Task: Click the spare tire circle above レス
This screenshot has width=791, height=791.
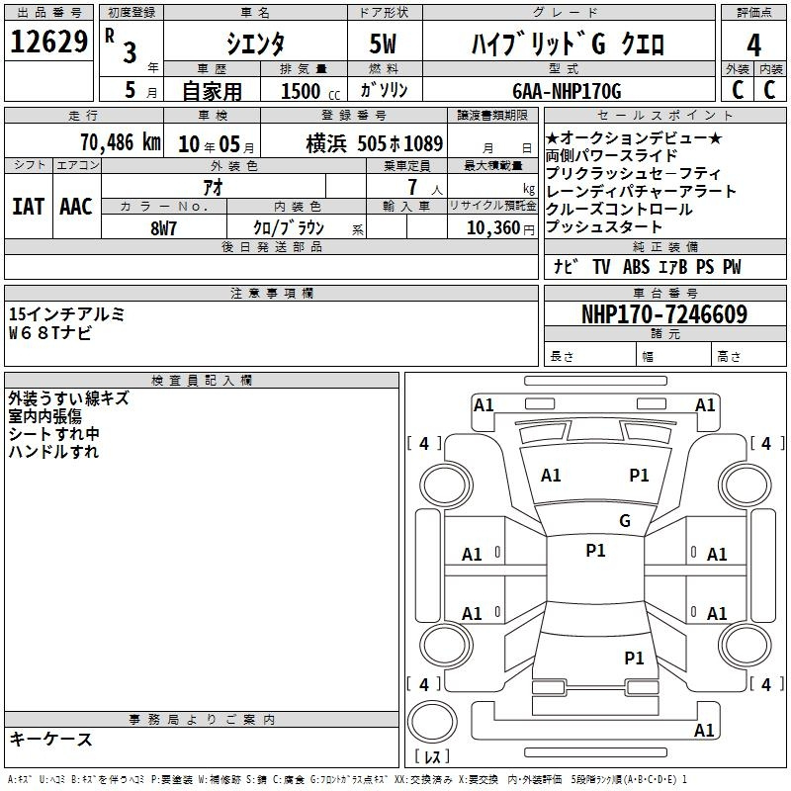Action: 432,722
